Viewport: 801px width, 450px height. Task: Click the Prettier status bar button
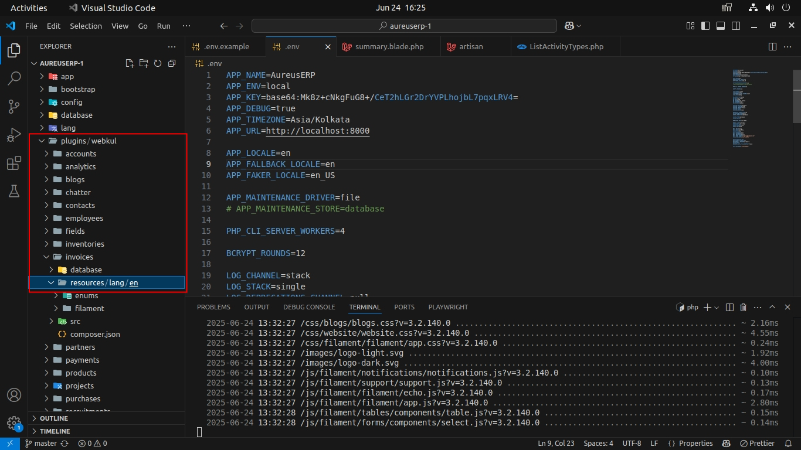[x=757, y=444]
